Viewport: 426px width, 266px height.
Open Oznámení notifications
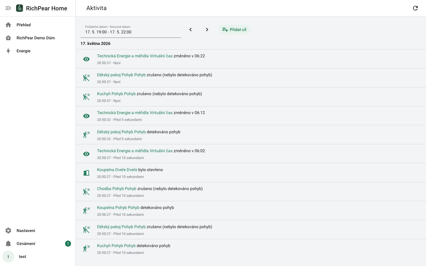[x=38, y=244]
